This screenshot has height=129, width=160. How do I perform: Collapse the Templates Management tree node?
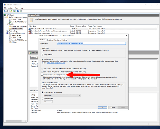coord(5,33)
